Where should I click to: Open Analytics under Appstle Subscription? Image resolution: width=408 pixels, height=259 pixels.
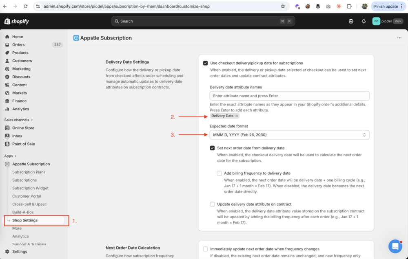(20, 237)
